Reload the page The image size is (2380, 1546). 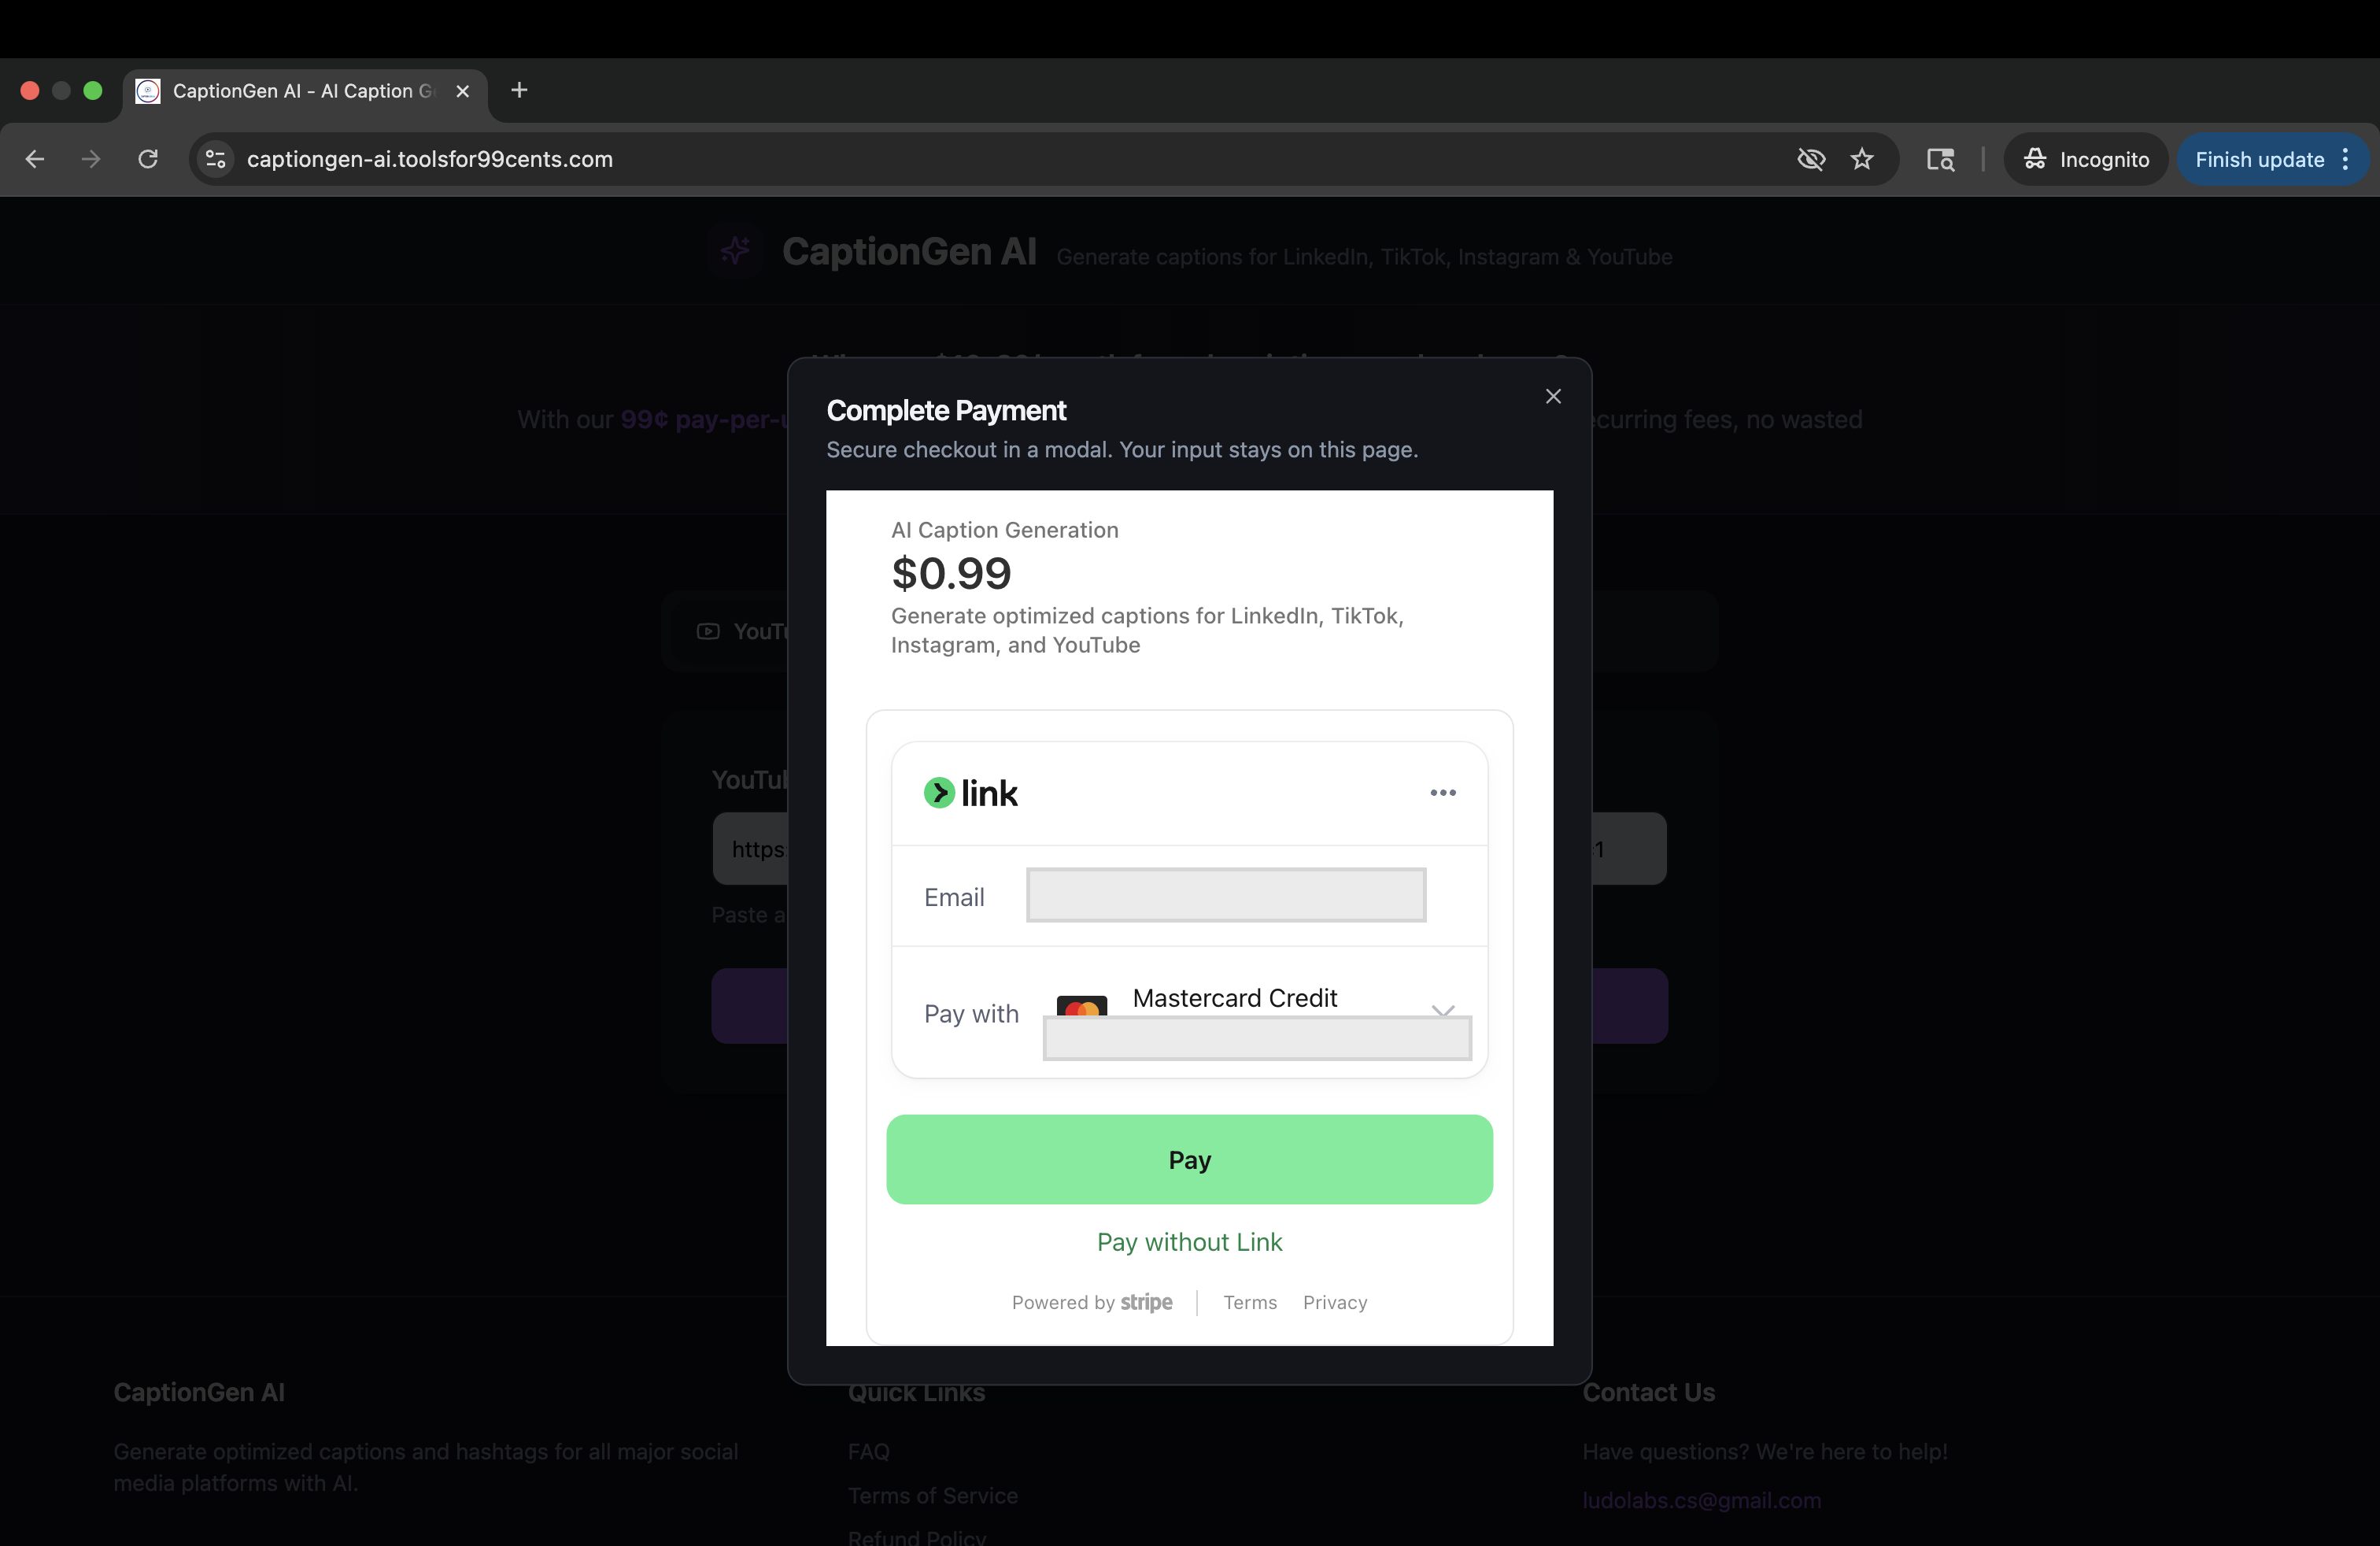click(x=148, y=159)
